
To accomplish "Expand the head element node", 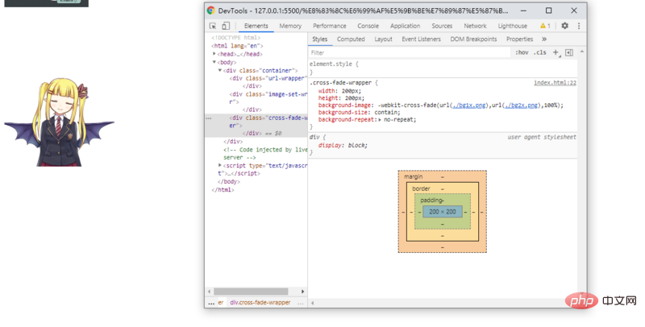I will pos(215,54).
